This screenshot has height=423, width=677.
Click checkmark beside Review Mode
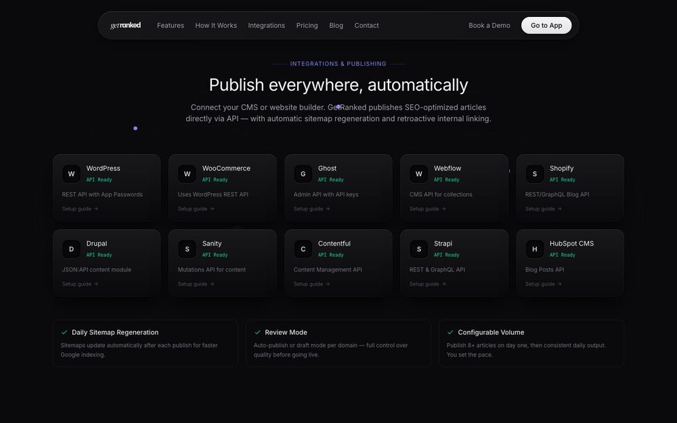click(x=257, y=332)
